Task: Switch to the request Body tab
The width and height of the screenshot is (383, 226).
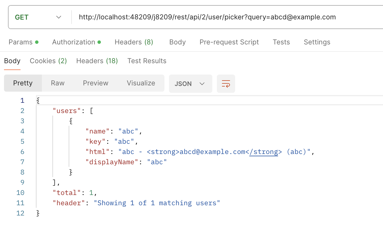Action: [177, 42]
